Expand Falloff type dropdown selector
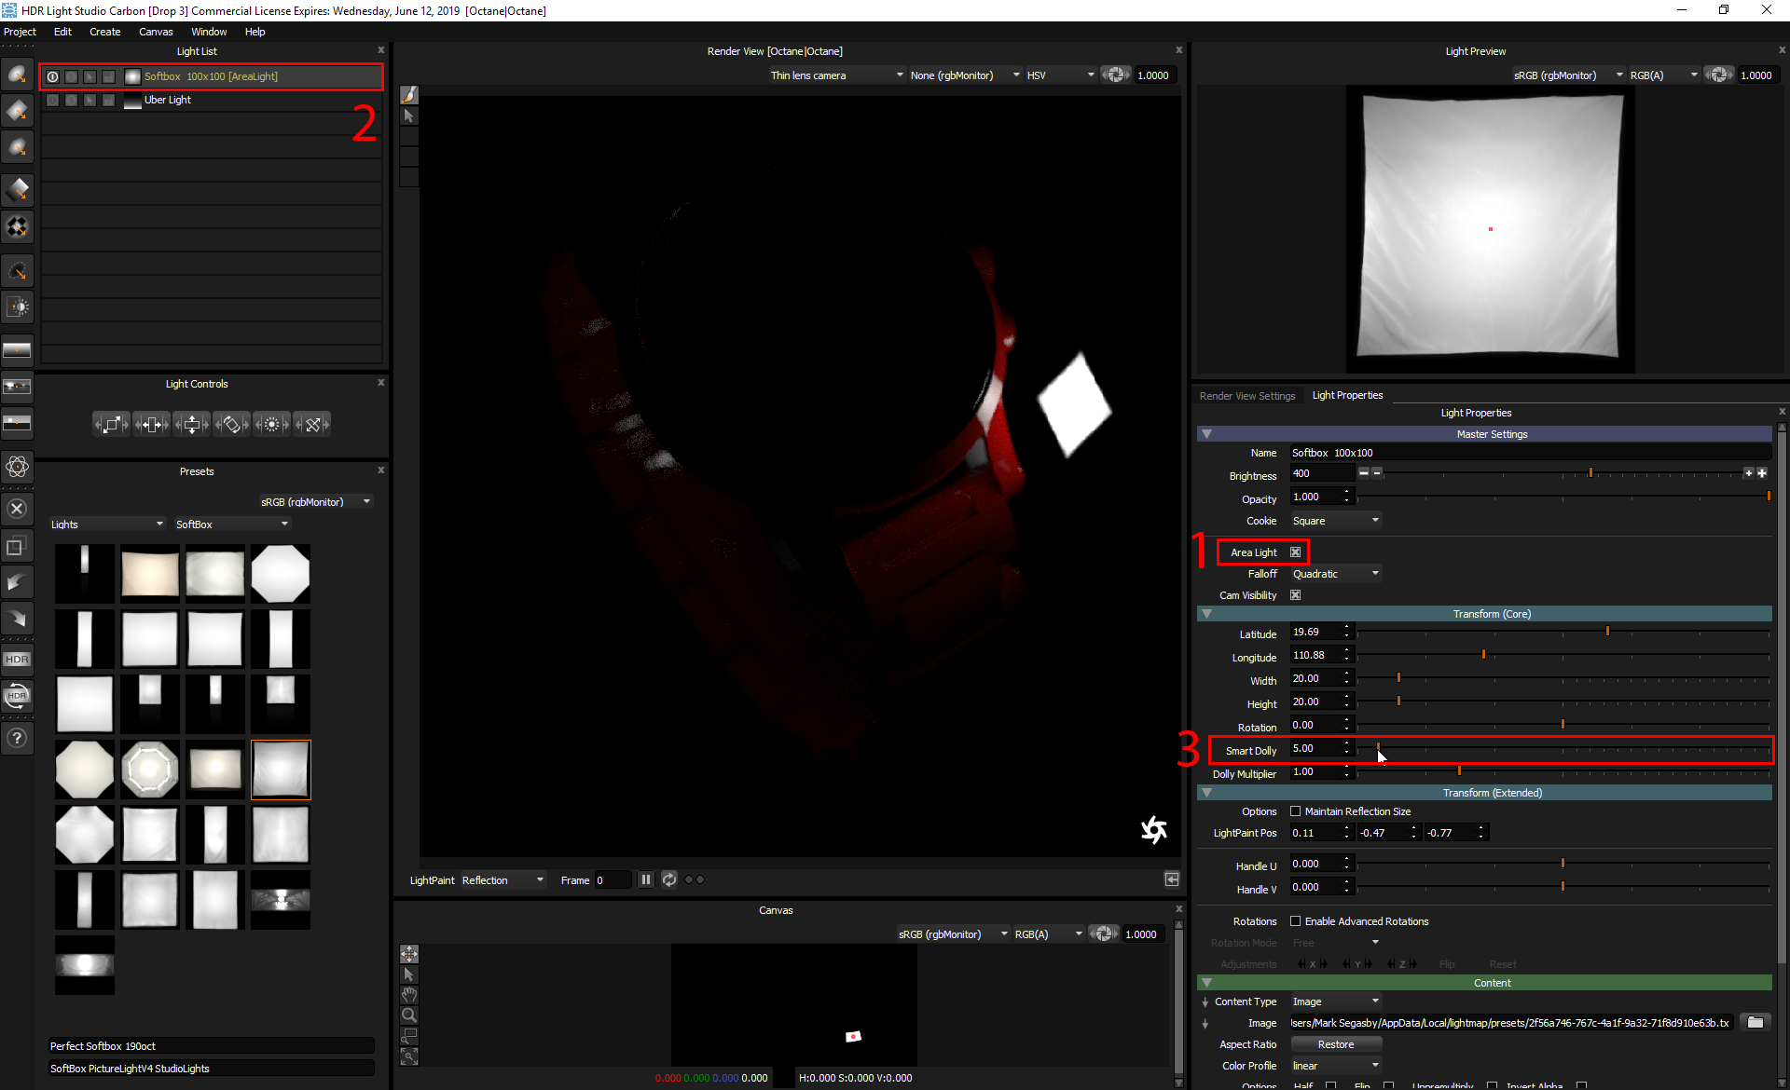Viewport: 1790px width, 1090px height. pyautogui.click(x=1335, y=572)
